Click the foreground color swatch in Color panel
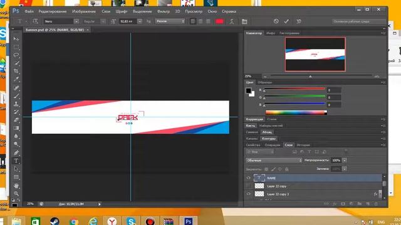Image resolution: width=401 pixels, height=225 pixels. pyautogui.click(x=248, y=91)
